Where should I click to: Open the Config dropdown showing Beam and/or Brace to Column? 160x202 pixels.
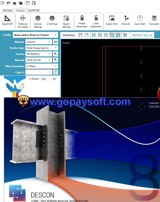[35, 35]
